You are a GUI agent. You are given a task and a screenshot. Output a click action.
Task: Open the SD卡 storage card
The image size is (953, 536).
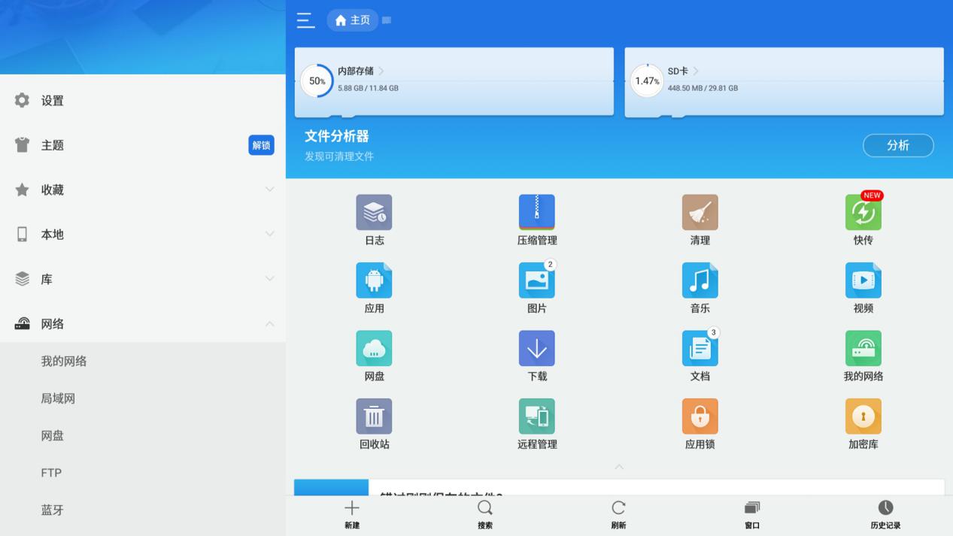click(785, 81)
